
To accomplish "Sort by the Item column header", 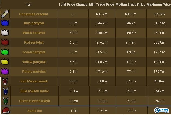I will [x=29, y=5].
